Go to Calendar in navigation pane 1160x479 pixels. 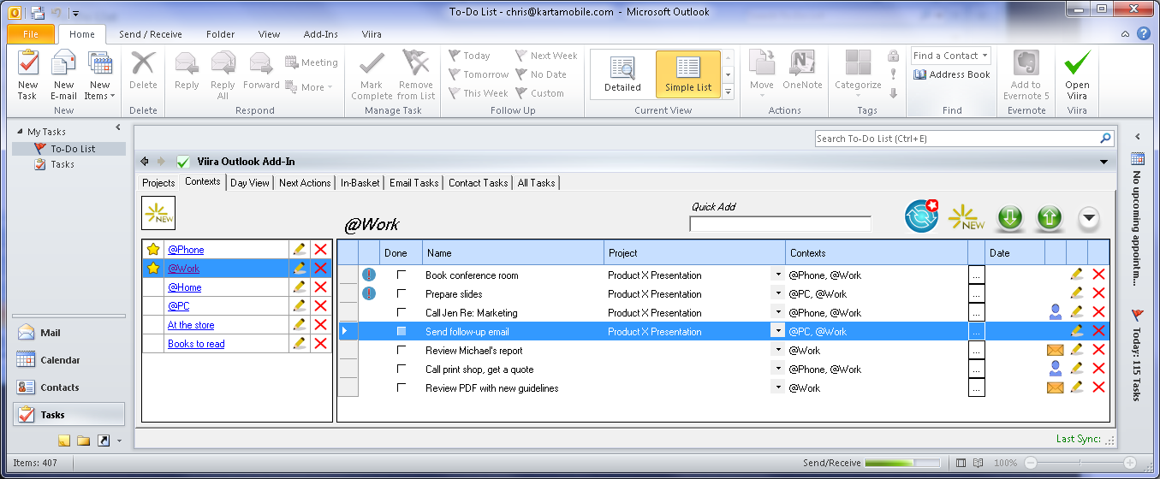tap(68, 360)
